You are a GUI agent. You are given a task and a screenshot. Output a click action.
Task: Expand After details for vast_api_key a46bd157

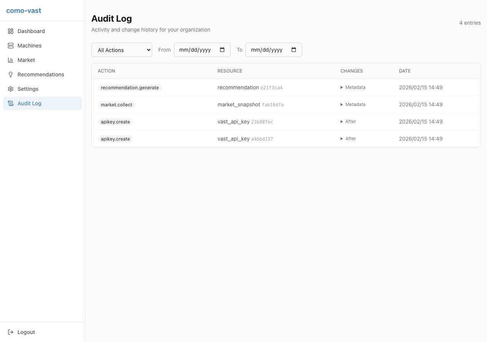(x=348, y=139)
